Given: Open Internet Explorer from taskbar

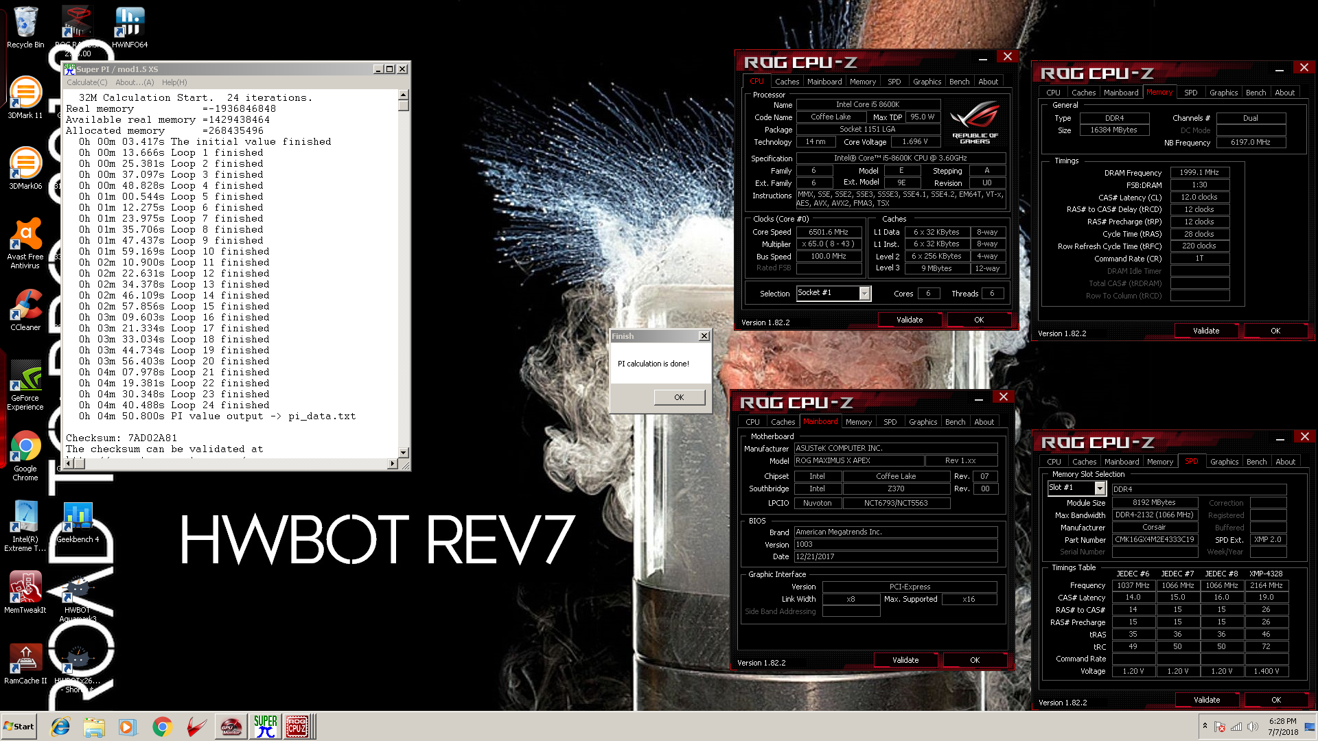Looking at the screenshot, I should [x=60, y=727].
